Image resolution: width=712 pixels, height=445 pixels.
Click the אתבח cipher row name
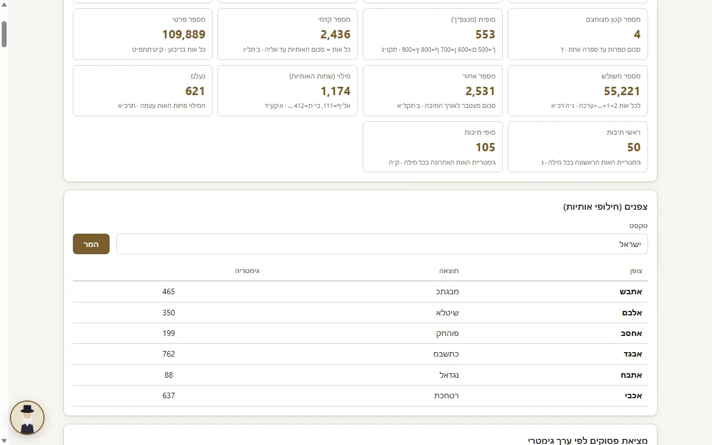pos(631,375)
